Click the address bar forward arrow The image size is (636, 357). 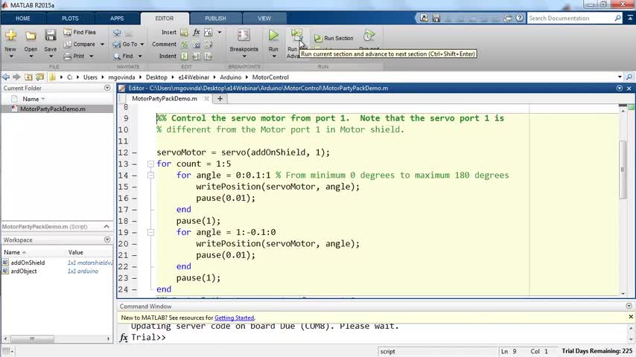tap(16, 77)
